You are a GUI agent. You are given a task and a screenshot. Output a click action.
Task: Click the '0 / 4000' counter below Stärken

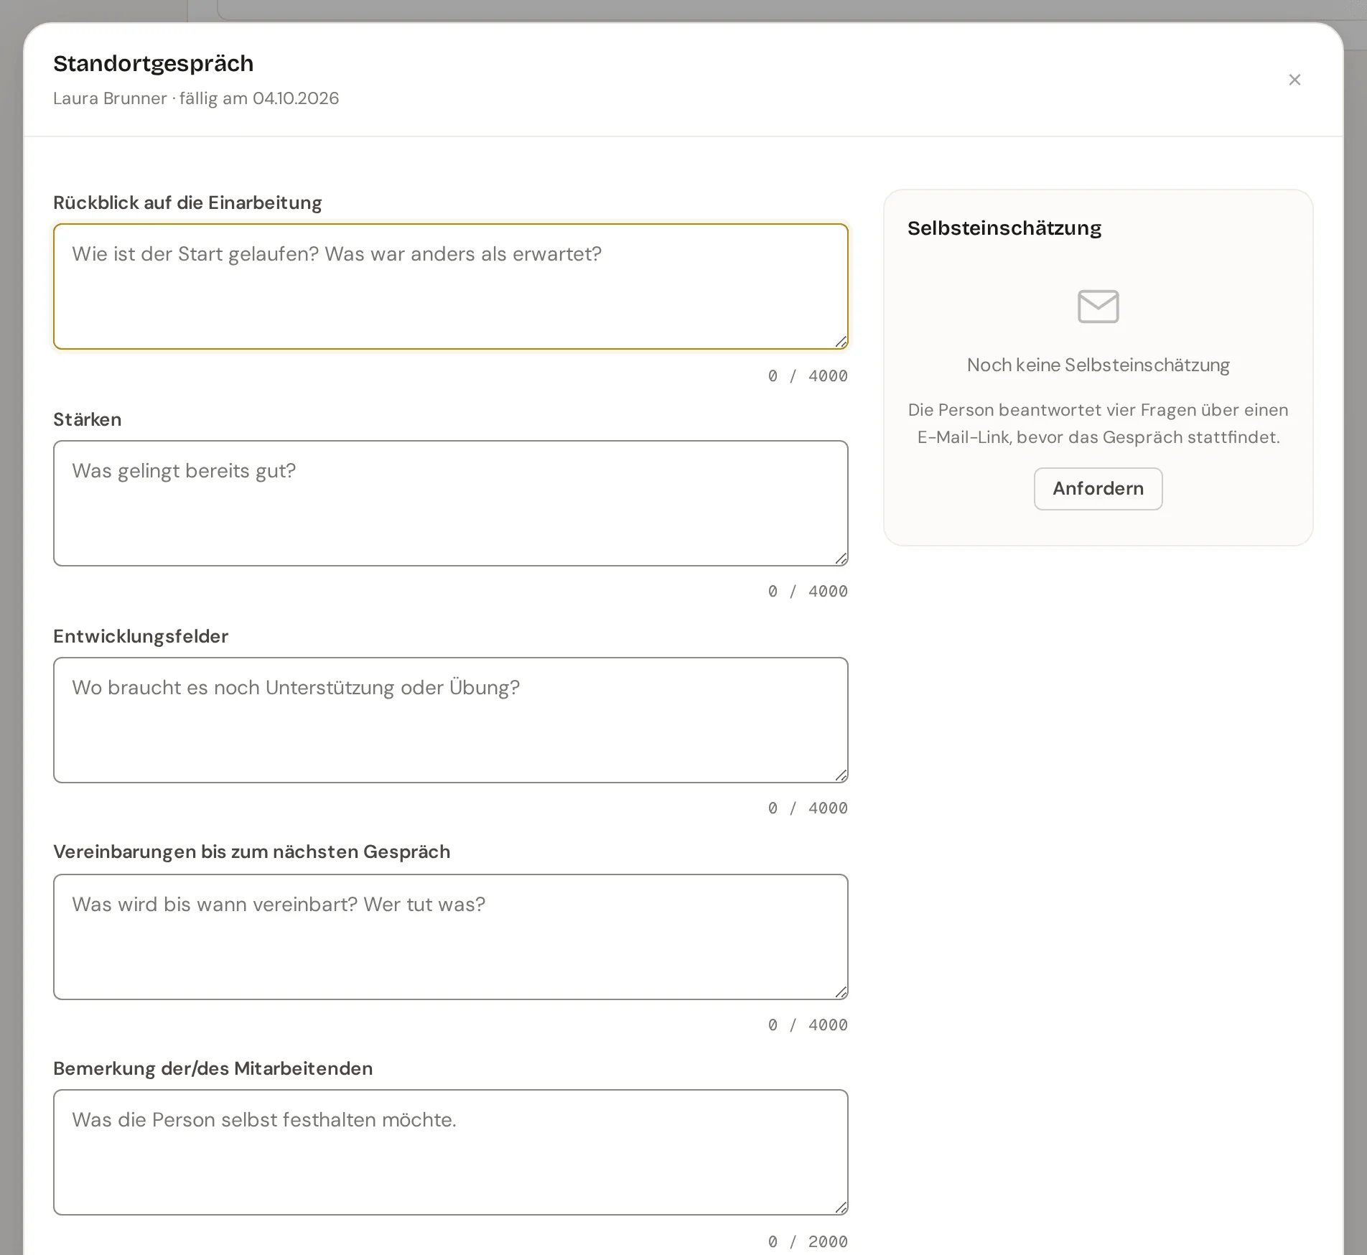coord(808,591)
